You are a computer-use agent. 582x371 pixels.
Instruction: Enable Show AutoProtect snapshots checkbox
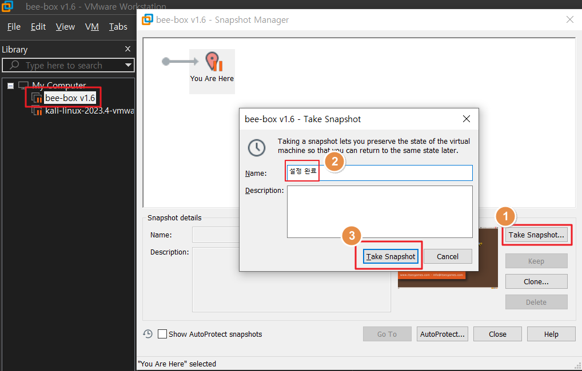point(162,334)
